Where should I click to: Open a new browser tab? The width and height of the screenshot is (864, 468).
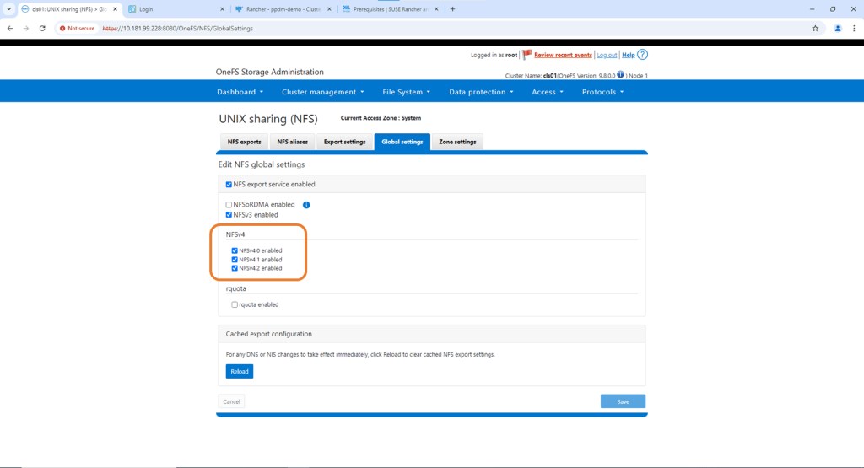[453, 9]
